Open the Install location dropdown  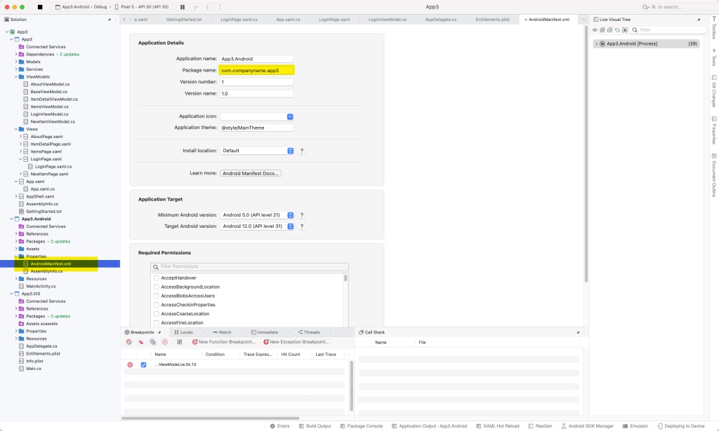[x=256, y=151]
